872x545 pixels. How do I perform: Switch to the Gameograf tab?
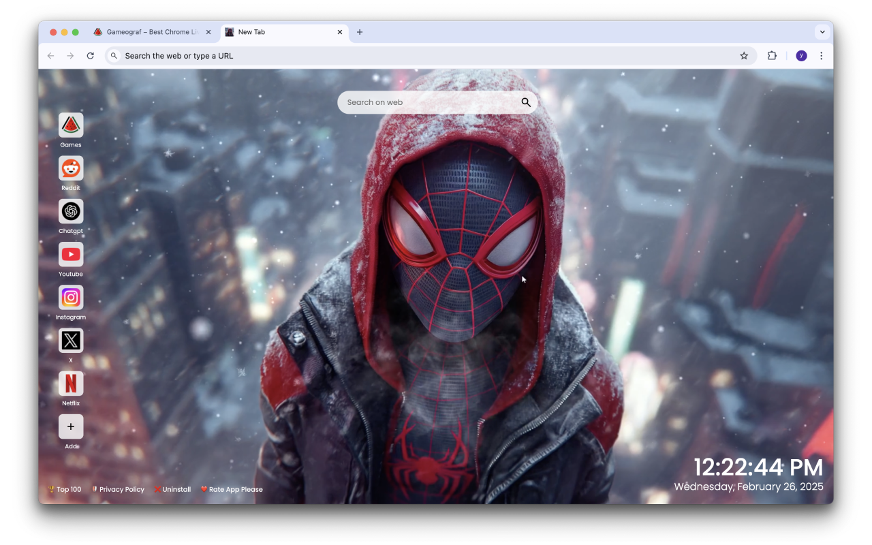(150, 31)
